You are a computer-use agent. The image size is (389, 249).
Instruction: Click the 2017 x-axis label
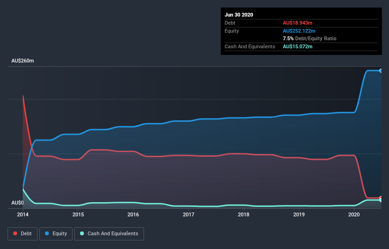coord(189,214)
